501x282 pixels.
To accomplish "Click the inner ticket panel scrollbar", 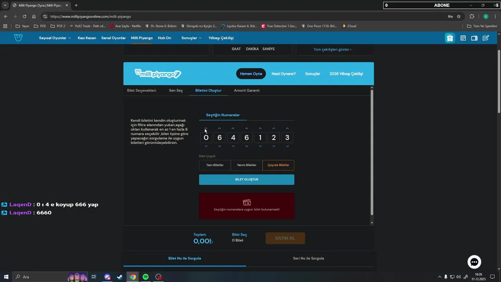I will 372,152.
